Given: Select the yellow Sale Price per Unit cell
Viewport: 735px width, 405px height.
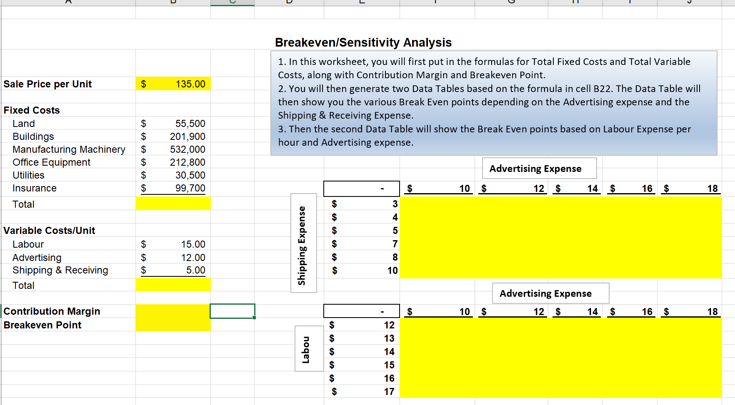Looking at the screenshot, I should click(173, 84).
